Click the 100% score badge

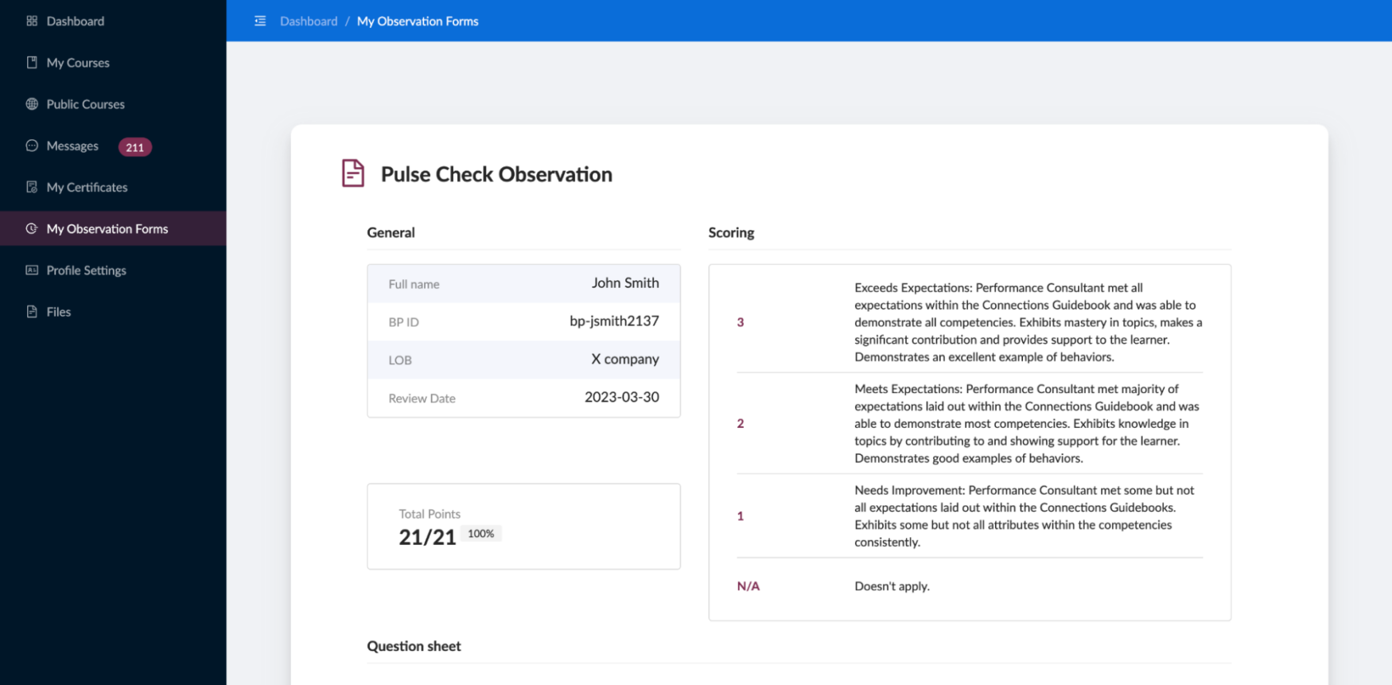click(480, 534)
